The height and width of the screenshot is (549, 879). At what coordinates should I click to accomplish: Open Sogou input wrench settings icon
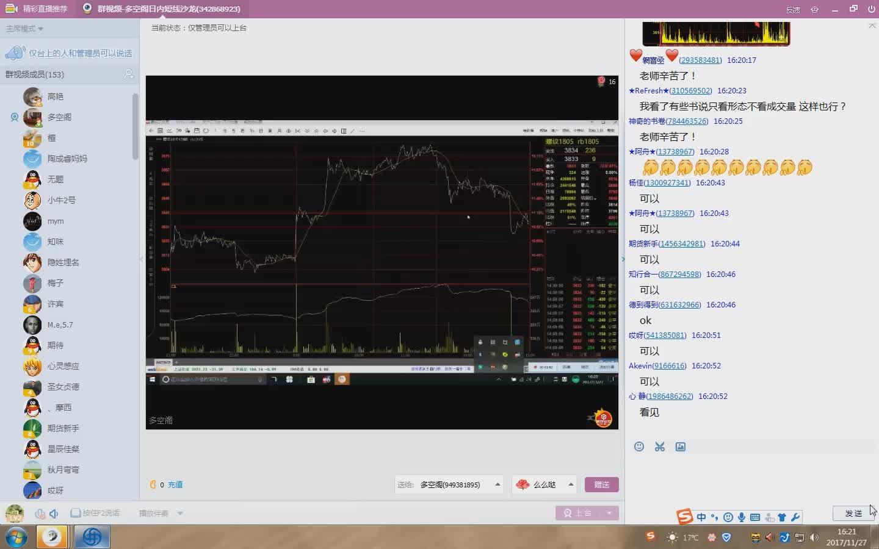(795, 517)
